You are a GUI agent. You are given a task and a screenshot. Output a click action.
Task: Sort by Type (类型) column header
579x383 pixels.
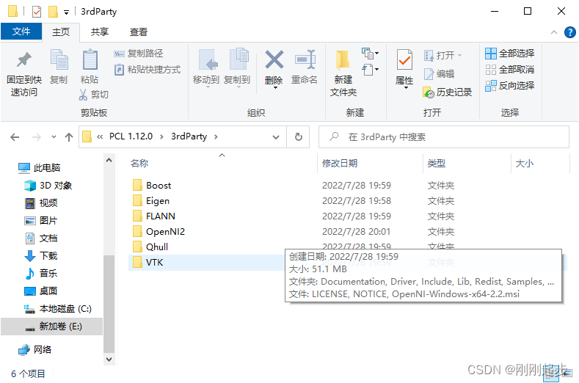437,164
